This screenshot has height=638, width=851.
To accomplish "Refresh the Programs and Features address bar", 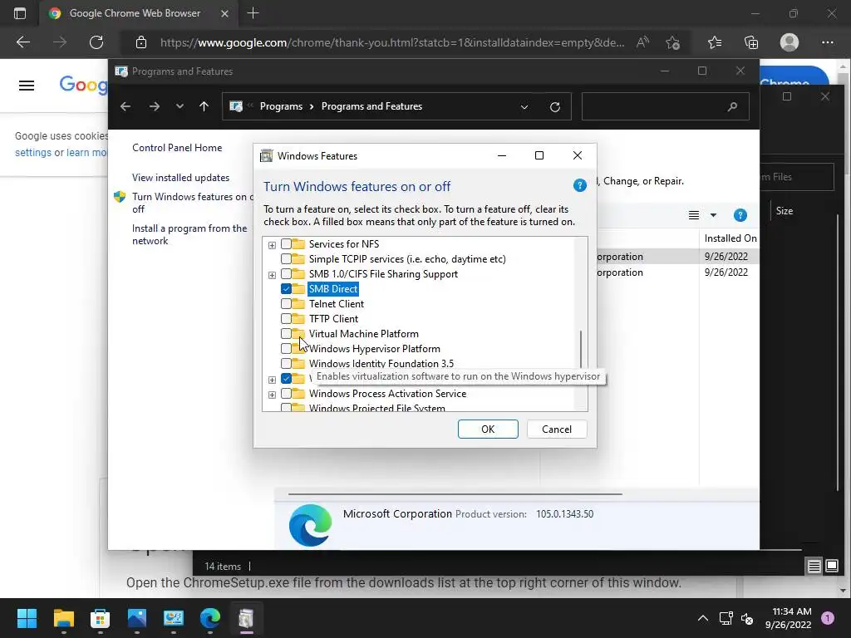I will pos(554,107).
